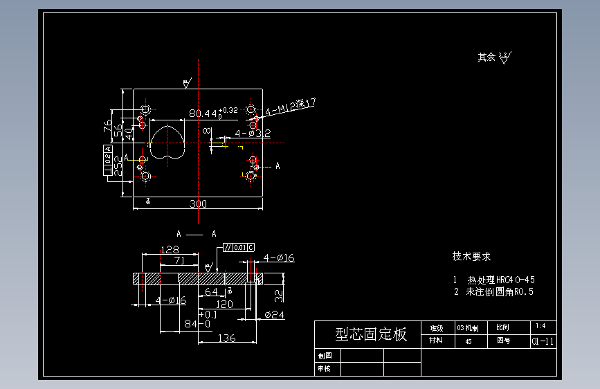The image size is (600, 389).
Task: Select the 76 vertical dimension
Action: [107, 125]
